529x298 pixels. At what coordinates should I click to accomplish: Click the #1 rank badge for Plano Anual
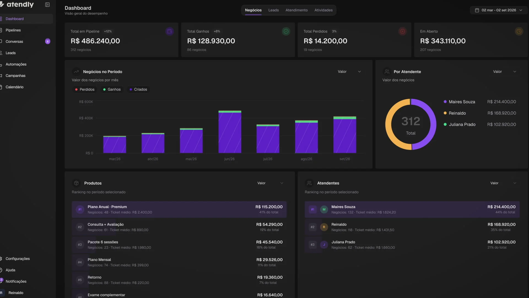tap(80, 209)
